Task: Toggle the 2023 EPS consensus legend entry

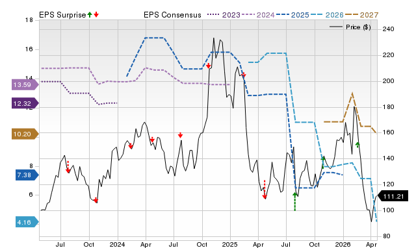Action: coord(224,15)
